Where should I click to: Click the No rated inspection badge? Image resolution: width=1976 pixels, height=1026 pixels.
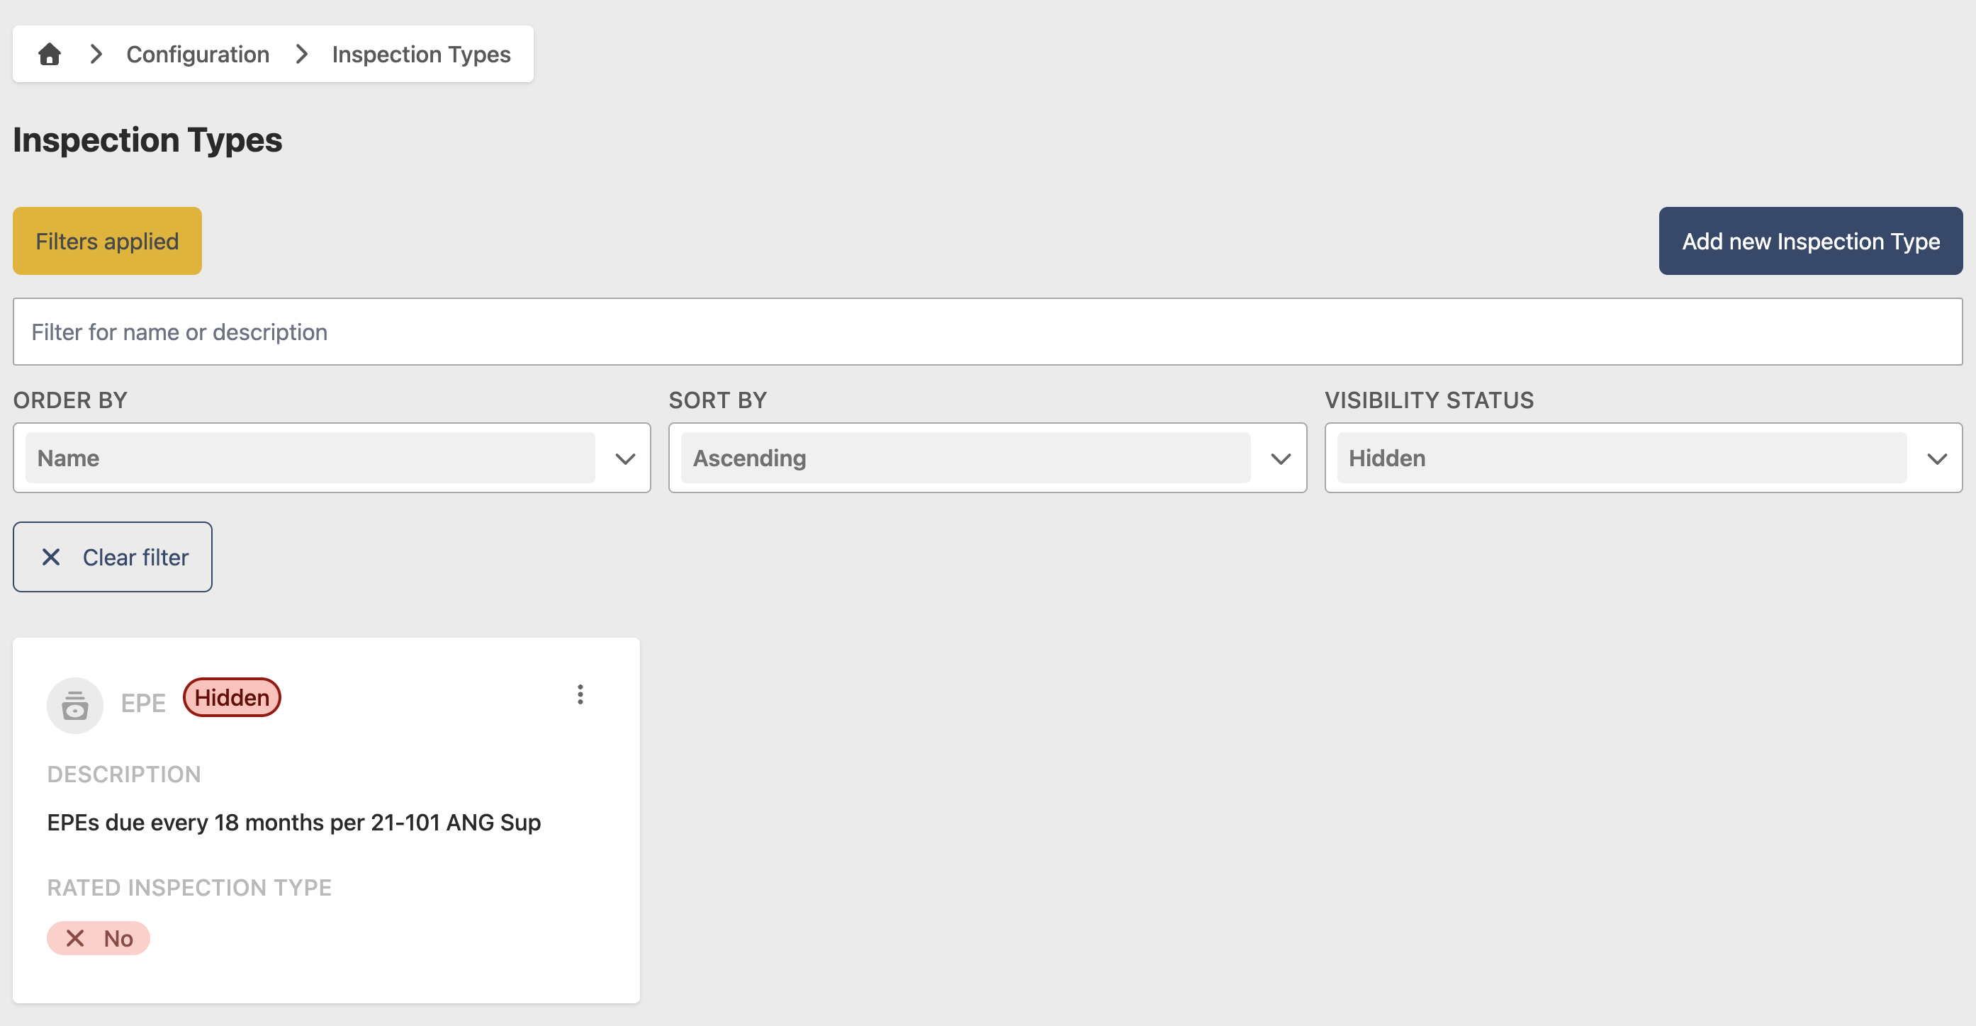pos(99,938)
